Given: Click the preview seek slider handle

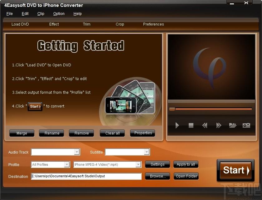Looking at the screenshot, I should coord(172,109).
